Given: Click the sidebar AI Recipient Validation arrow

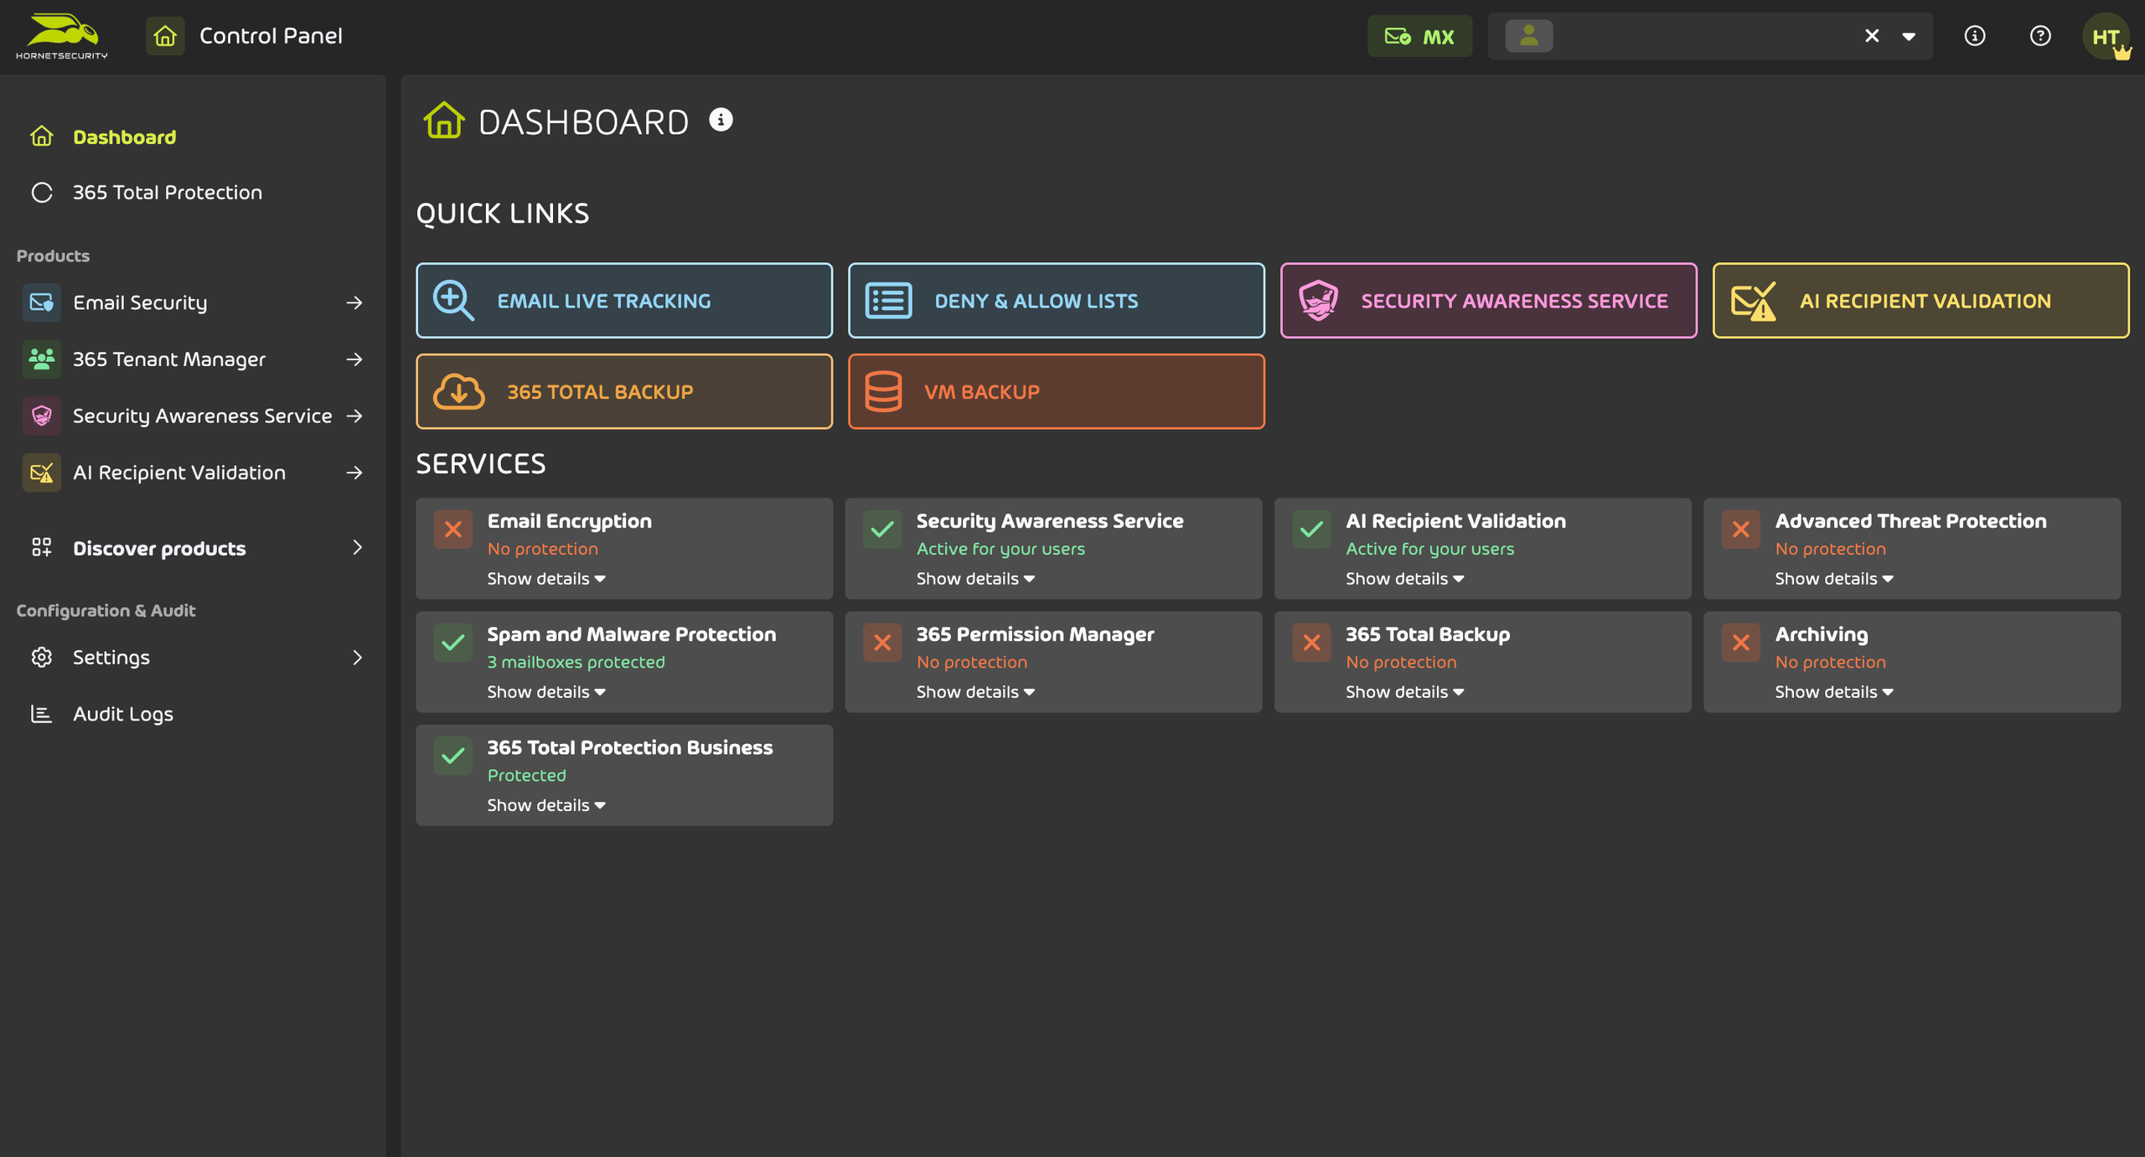Looking at the screenshot, I should coord(354,473).
